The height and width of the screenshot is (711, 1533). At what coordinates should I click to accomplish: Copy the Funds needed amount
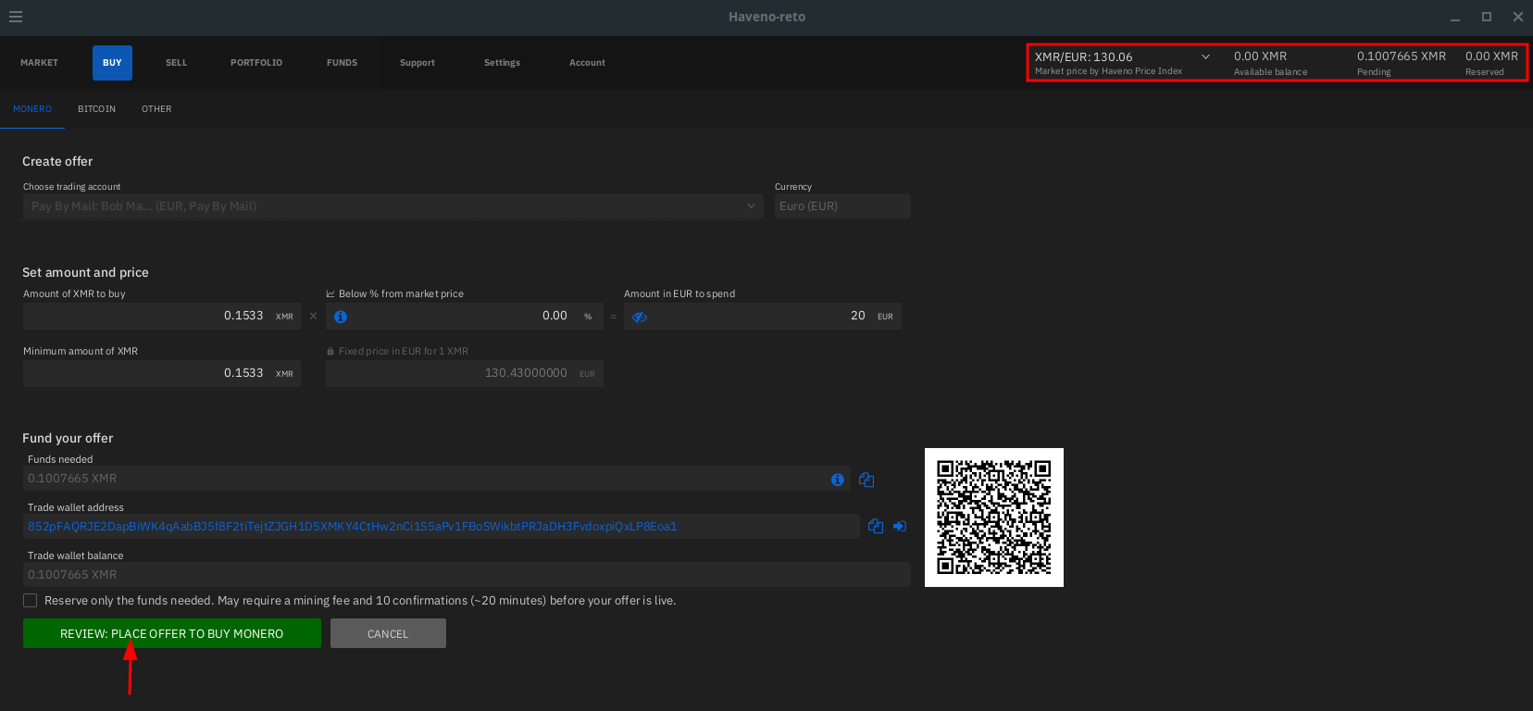tap(866, 480)
